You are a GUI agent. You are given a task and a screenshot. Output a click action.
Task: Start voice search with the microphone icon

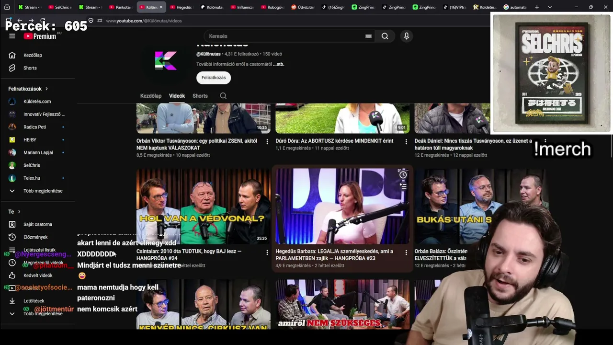click(x=407, y=36)
